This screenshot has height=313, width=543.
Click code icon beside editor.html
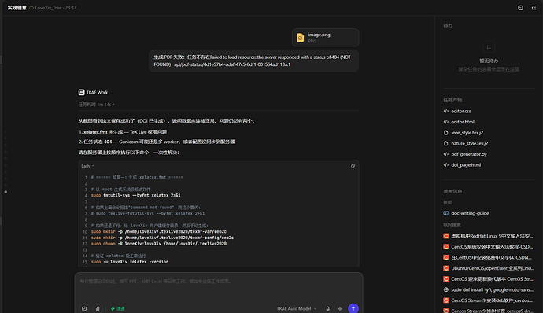pyautogui.click(x=445, y=122)
